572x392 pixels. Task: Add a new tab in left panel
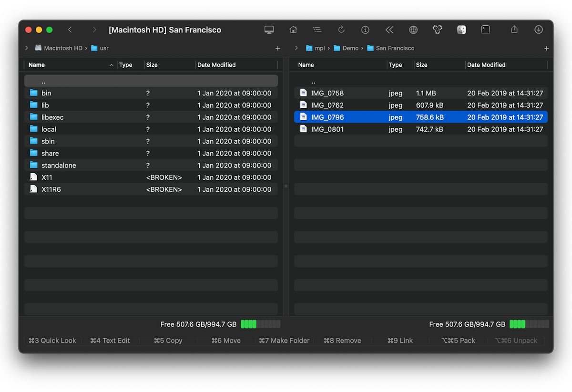(278, 48)
